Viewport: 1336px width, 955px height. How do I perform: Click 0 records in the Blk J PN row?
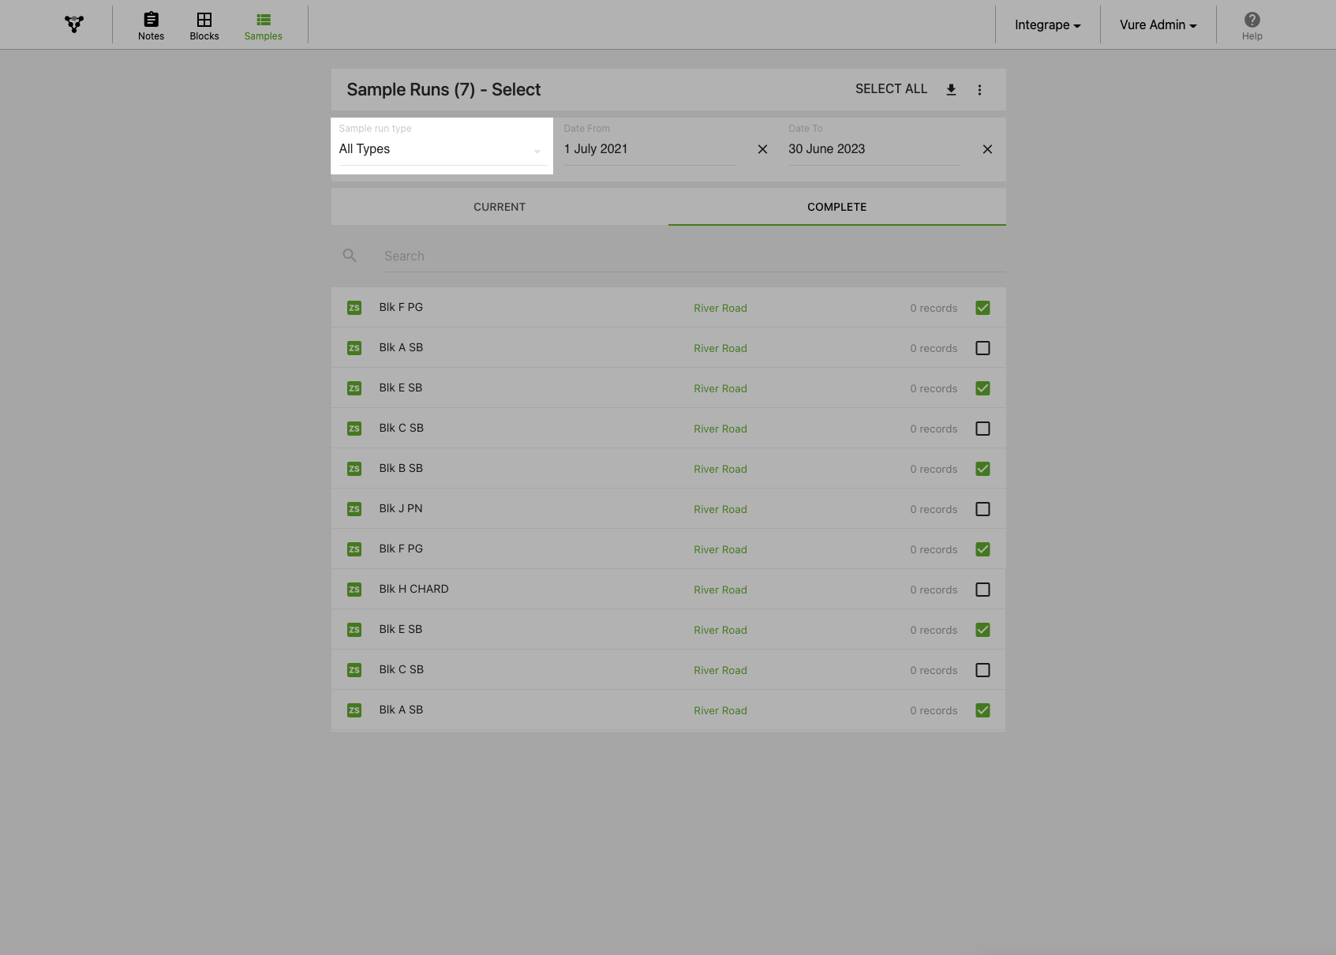[x=934, y=509]
